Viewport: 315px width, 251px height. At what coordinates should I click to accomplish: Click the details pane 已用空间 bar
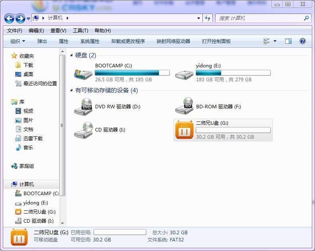click(120, 232)
